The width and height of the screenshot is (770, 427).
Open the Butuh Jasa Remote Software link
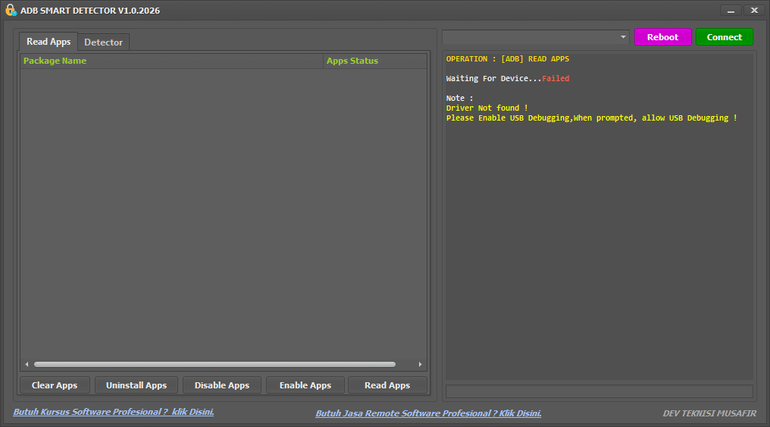point(428,413)
